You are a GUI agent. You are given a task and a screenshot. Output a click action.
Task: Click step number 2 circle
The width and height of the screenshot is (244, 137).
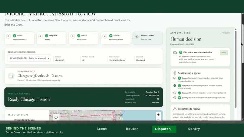(x=41, y=36)
